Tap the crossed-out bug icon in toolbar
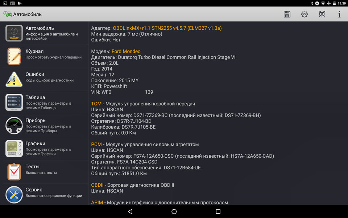 [x=322, y=14]
